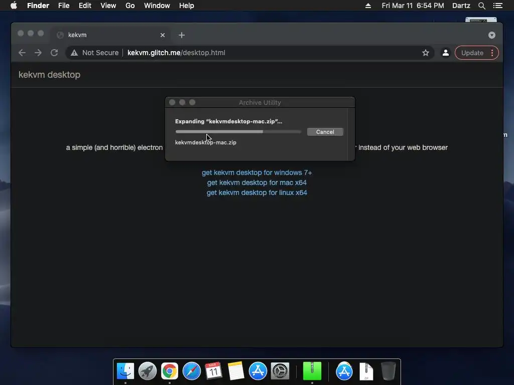Viewport: 514px width, 385px height.
Task: Open Chrome tab search dropdown
Action: click(491, 35)
